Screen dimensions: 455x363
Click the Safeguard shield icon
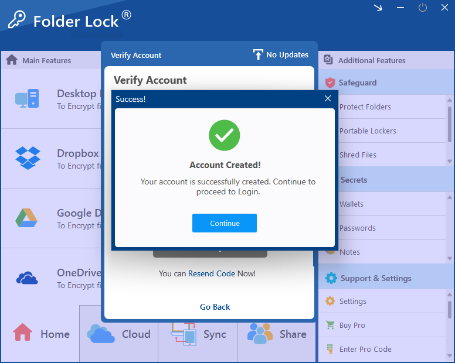(330, 83)
